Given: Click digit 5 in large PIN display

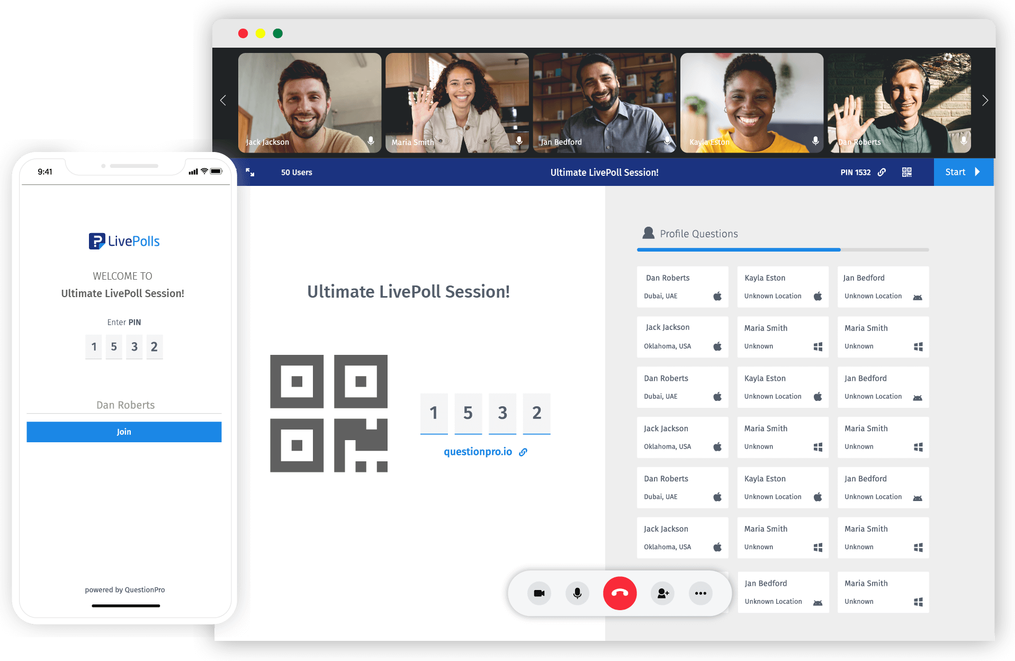Looking at the screenshot, I should click(x=468, y=413).
